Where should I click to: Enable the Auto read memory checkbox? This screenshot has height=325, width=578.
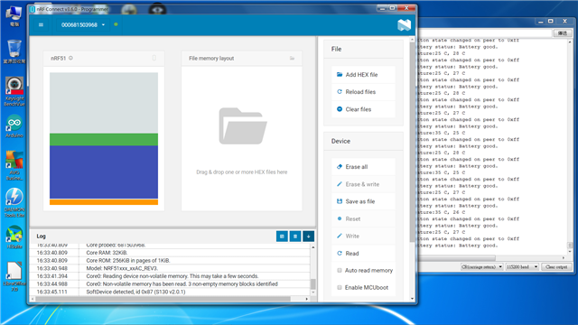pos(340,270)
